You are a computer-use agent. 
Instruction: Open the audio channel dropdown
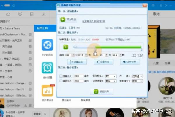point(137,76)
